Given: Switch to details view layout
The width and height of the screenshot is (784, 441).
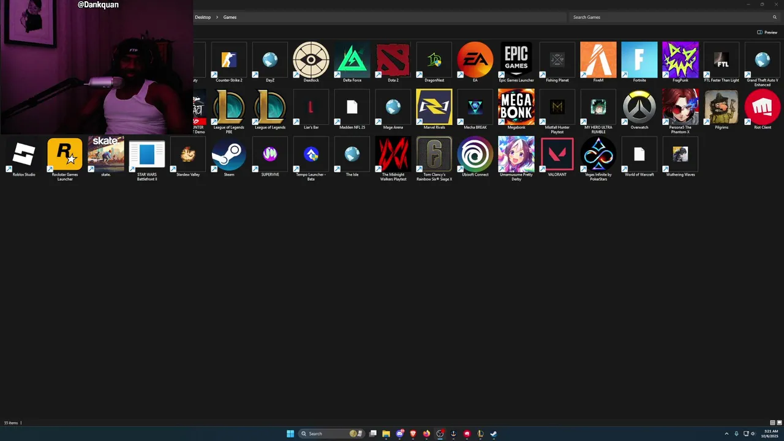Looking at the screenshot, I should (x=772, y=423).
